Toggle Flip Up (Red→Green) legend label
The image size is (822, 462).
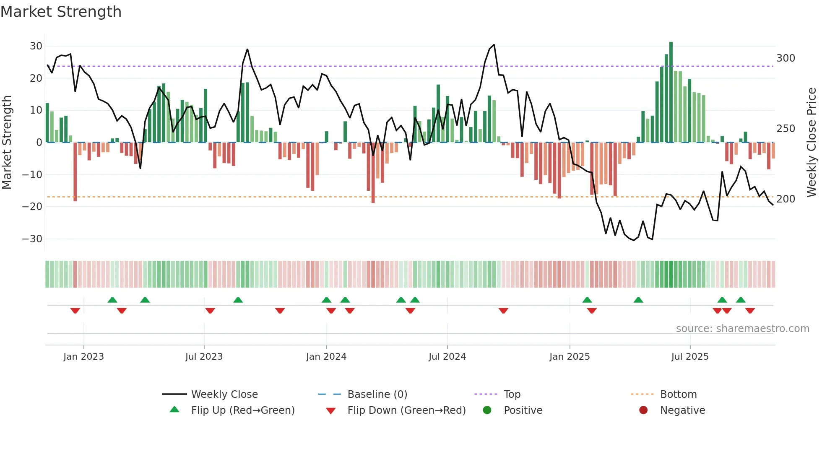[243, 410]
